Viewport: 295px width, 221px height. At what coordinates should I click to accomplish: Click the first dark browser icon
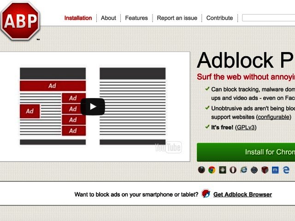tap(201, 170)
